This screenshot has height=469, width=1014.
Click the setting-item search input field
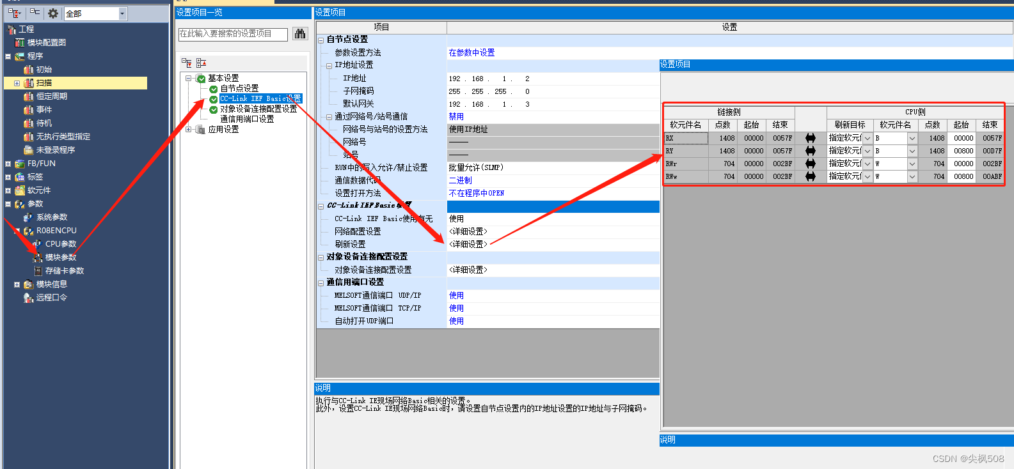click(x=233, y=34)
